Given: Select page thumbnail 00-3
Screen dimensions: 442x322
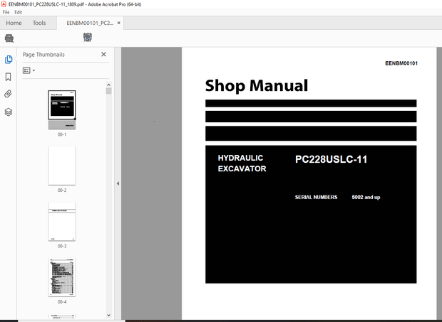Looking at the screenshot, I should pos(62,221).
